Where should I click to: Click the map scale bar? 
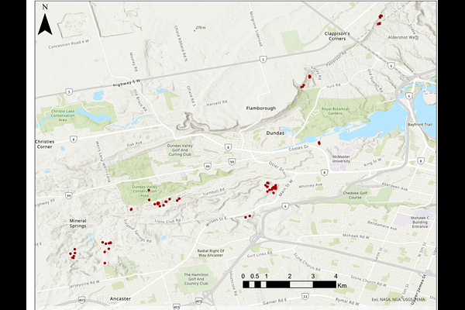point(288,284)
